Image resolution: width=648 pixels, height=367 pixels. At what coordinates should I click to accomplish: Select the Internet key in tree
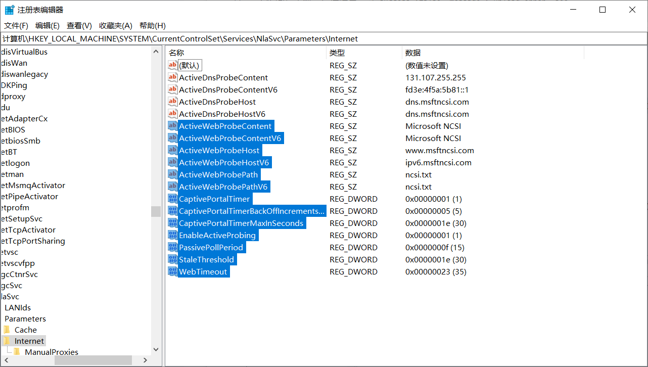[x=29, y=341]
